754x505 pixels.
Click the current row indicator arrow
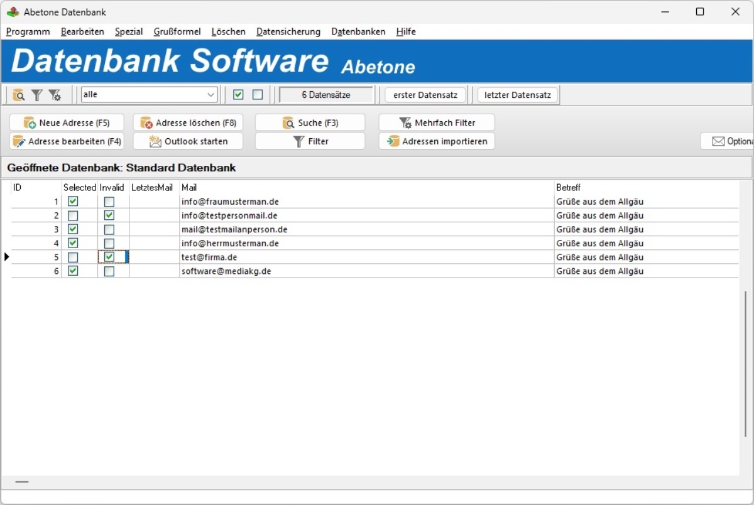click(6, 257)
